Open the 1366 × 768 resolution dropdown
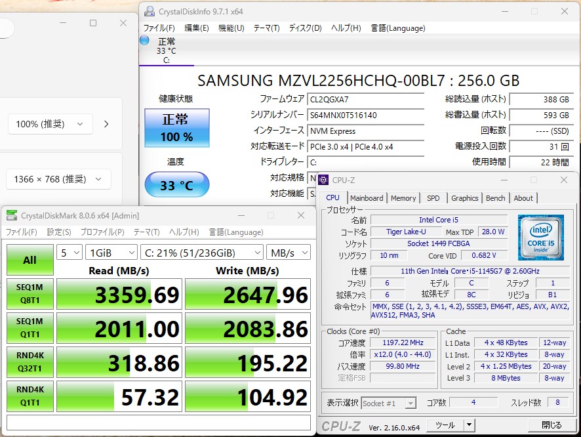Viewport: 581px width, 437px height. click(x=58, y=179)
